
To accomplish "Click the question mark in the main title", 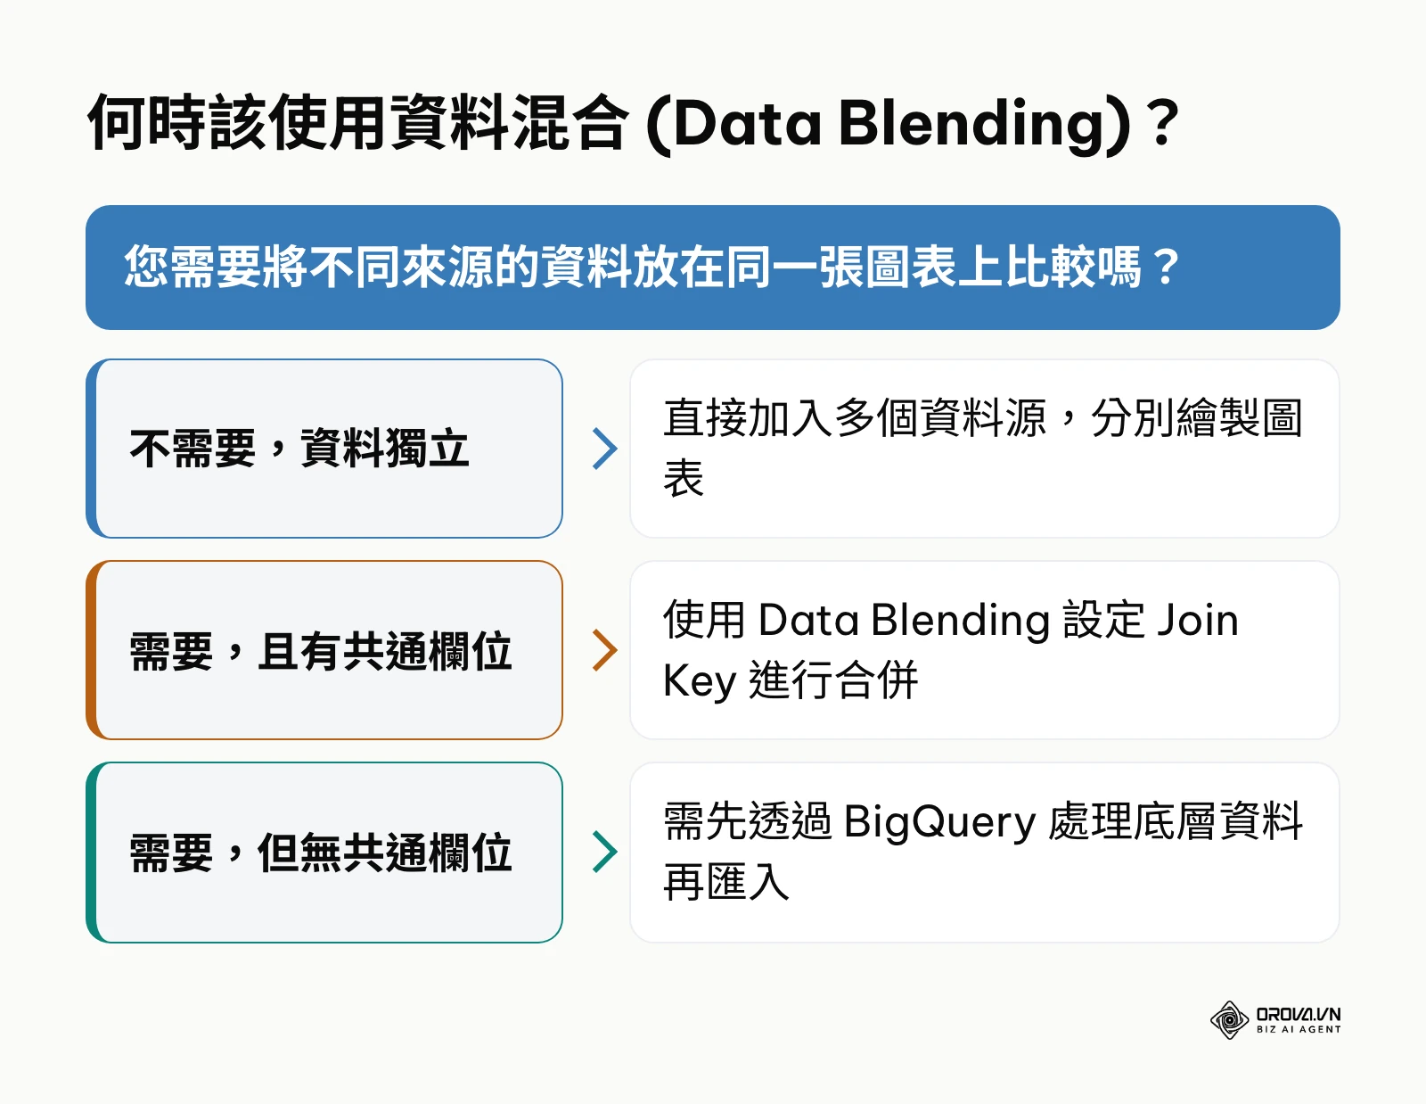I will (1164, 123).
